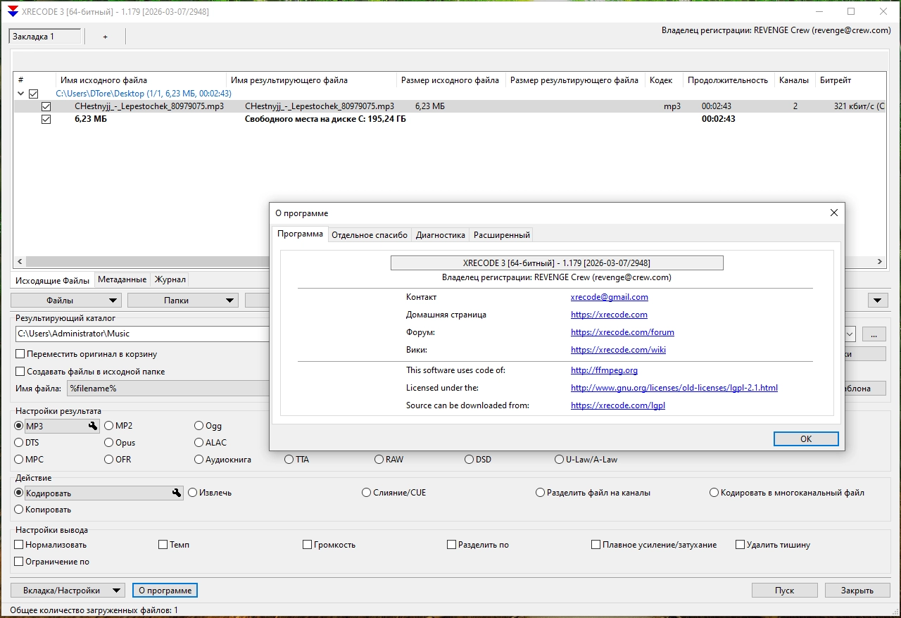Open Кодировать action settings wrench
The height and width of the screenshot is (618, 901).
(x=177, y=493)
